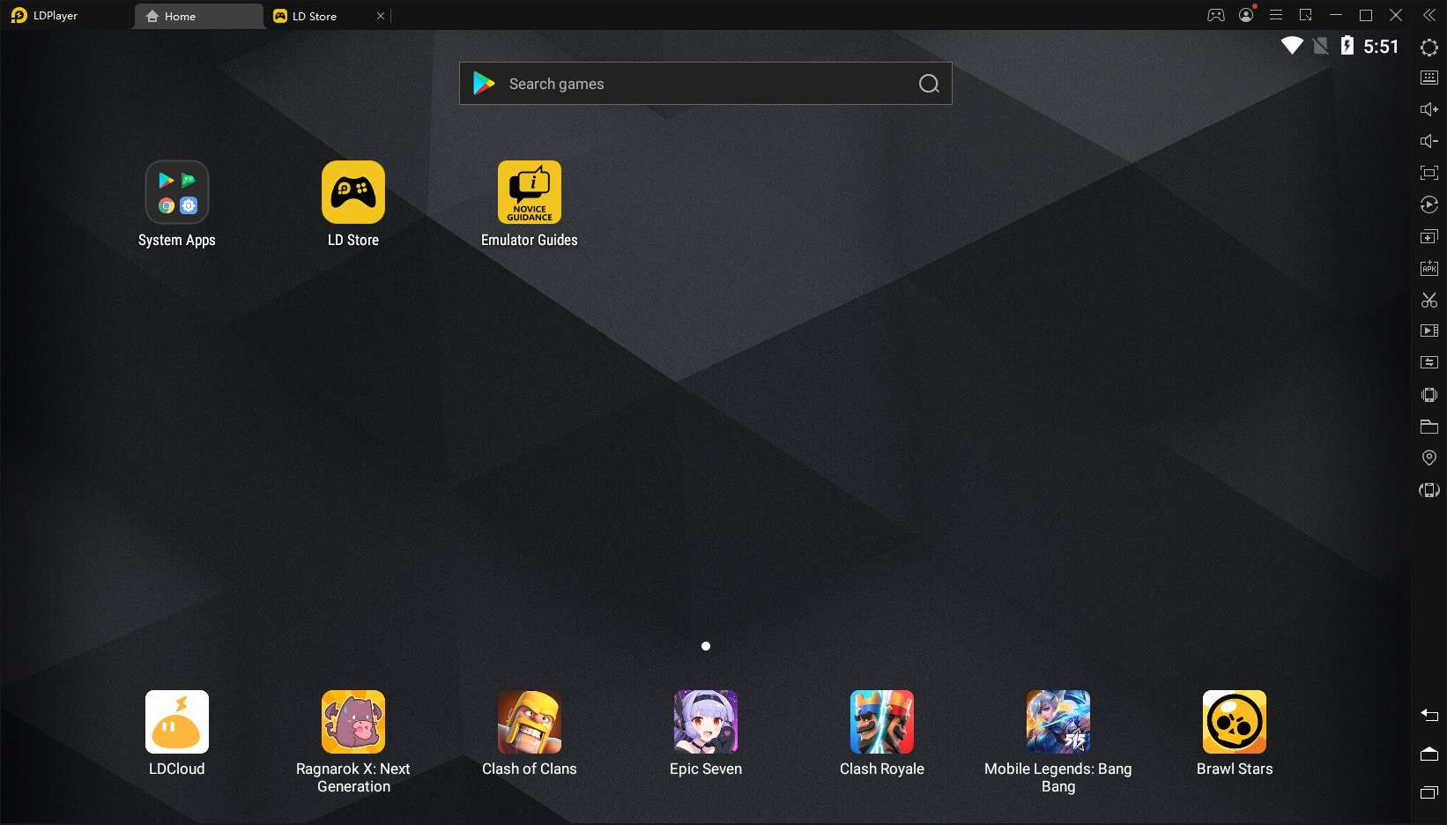This screenshot has height=825, width=1447.
Task: Click the Wi-Fi status icon
Action: (1292, 46)
